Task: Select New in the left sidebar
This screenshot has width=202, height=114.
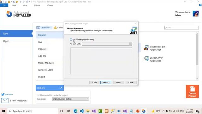Action: (16, 34)
